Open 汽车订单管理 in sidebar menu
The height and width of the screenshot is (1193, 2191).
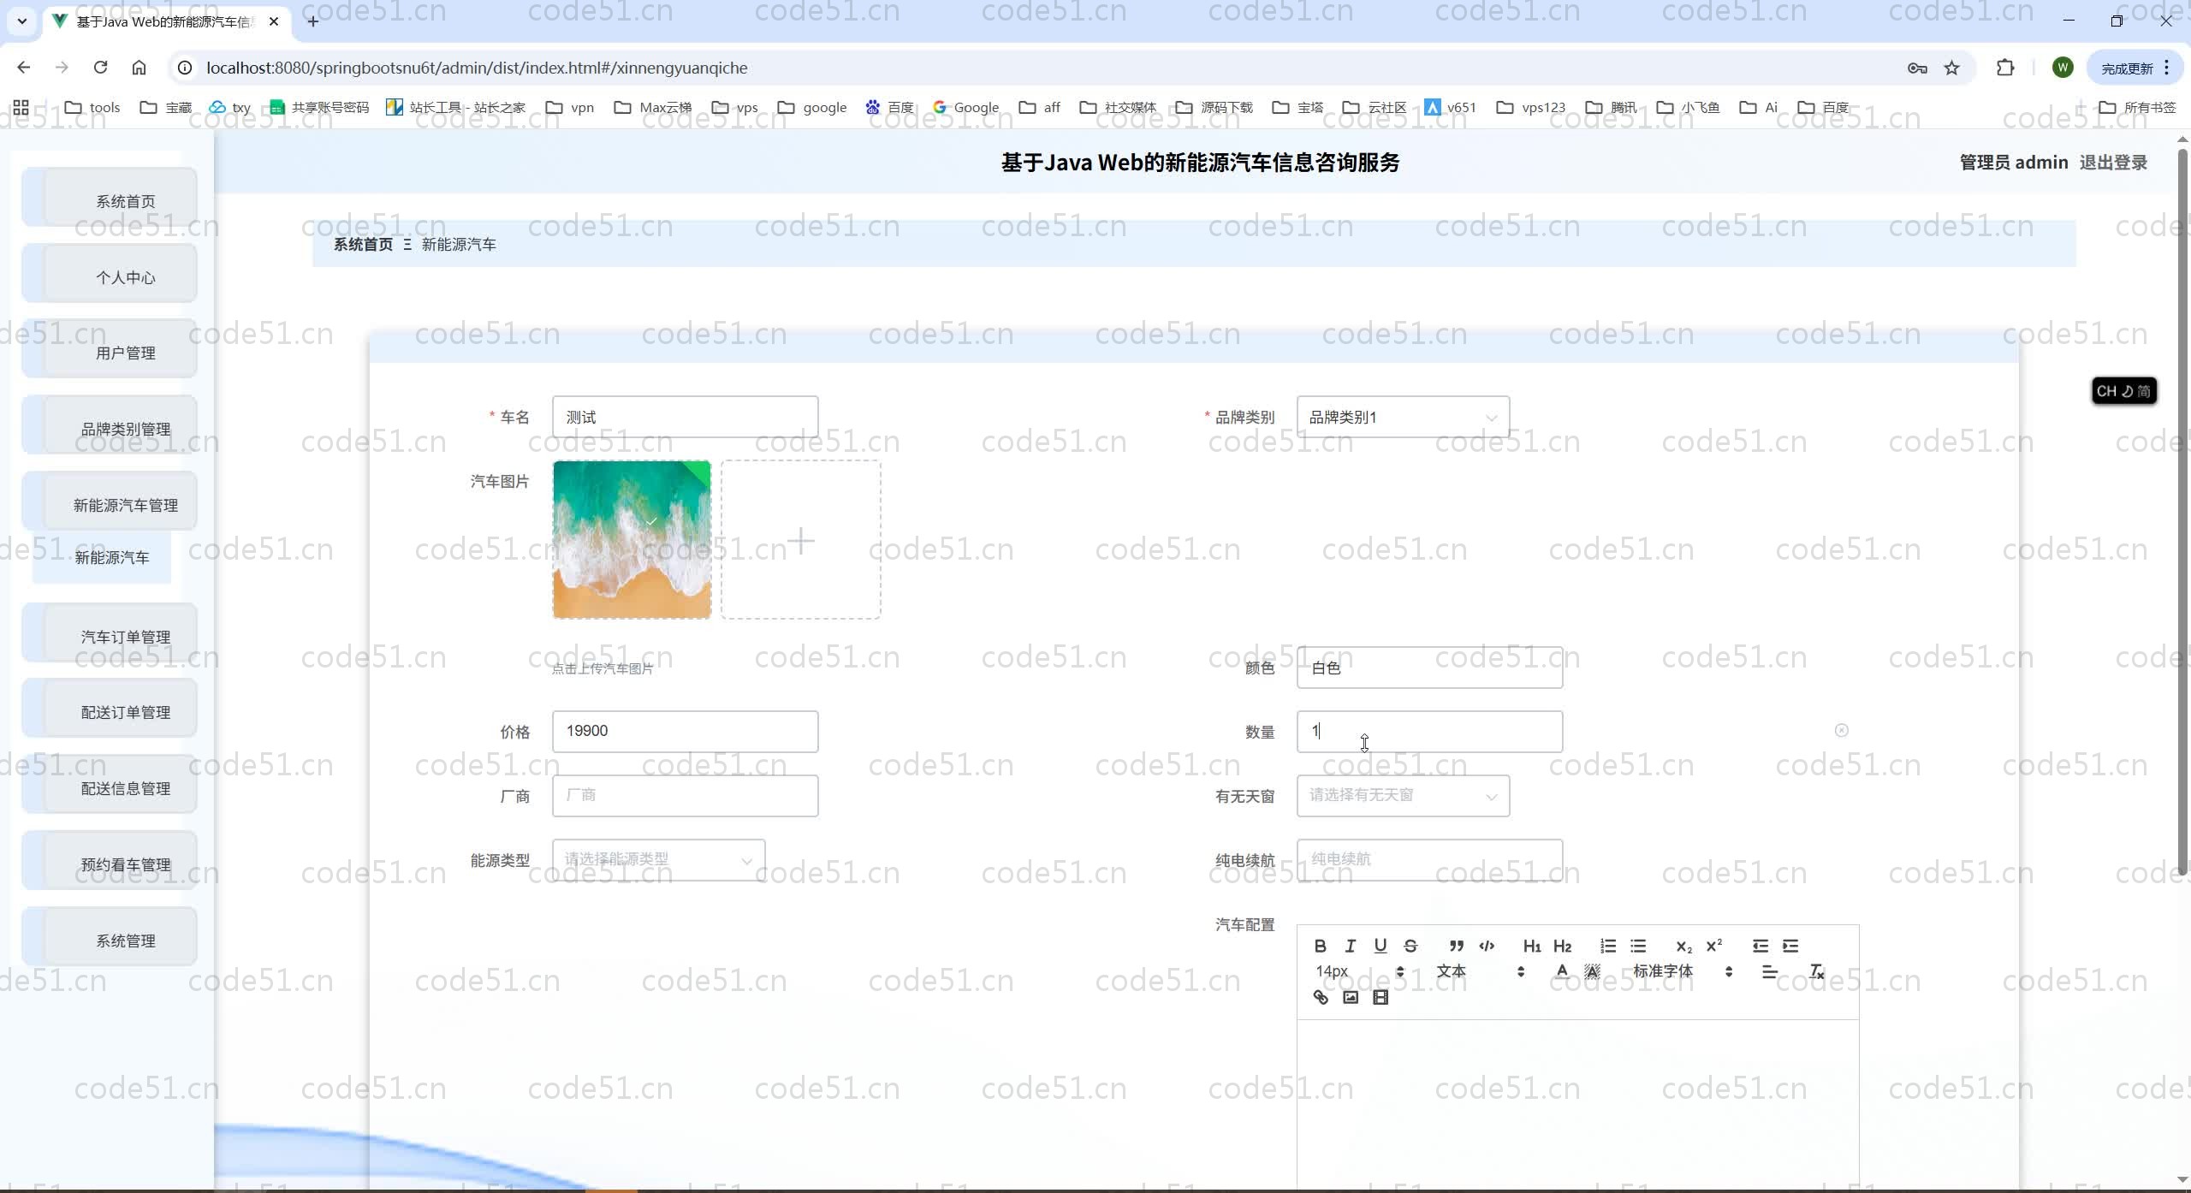[125, 637]
